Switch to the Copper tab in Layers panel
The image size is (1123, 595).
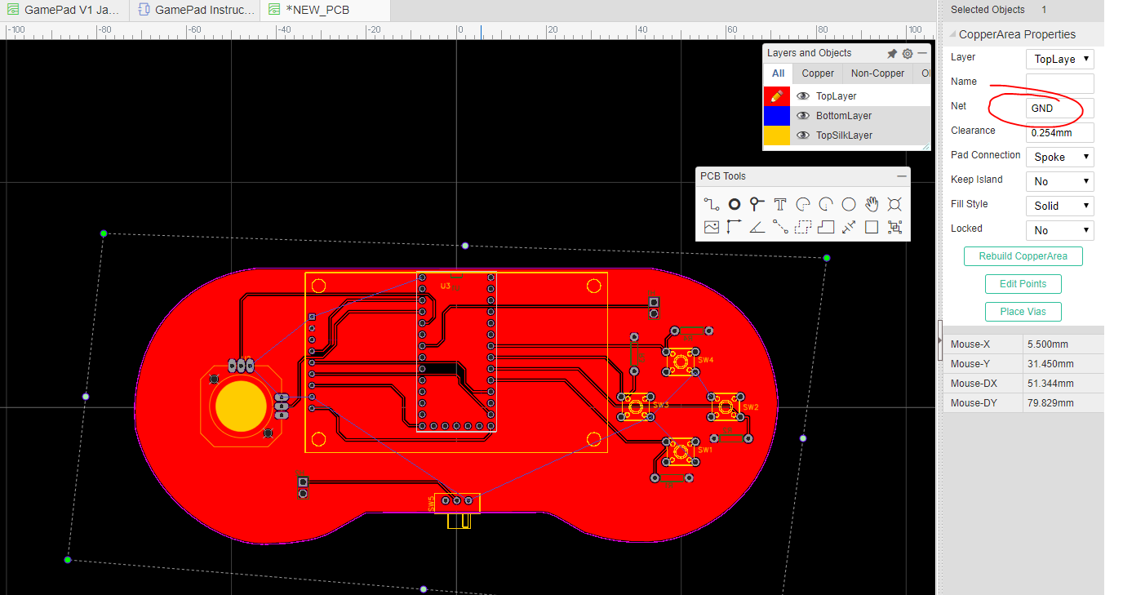(817, 73)
